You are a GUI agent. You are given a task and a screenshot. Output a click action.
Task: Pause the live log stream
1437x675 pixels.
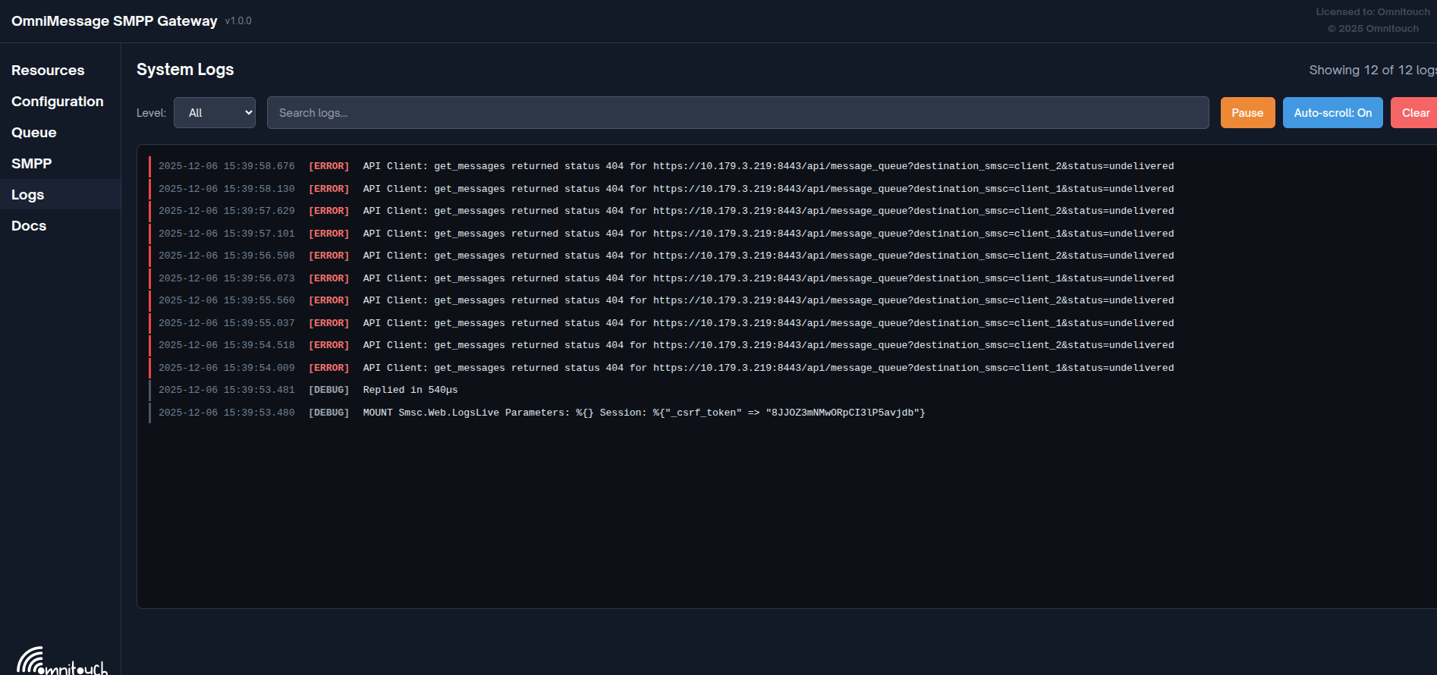pos(1247,113)
